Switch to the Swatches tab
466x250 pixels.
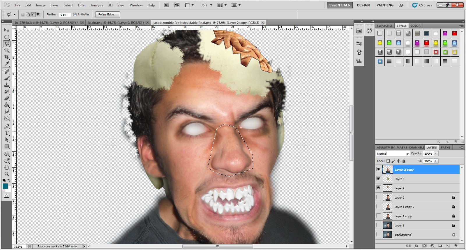[x=384, y=26]
